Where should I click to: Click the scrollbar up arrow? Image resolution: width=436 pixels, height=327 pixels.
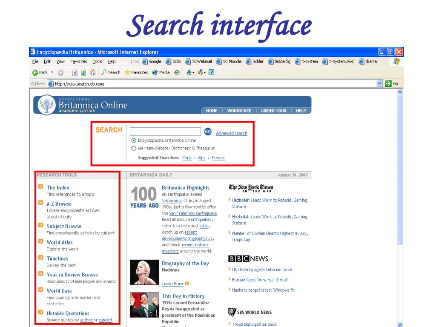coord(400,92)
